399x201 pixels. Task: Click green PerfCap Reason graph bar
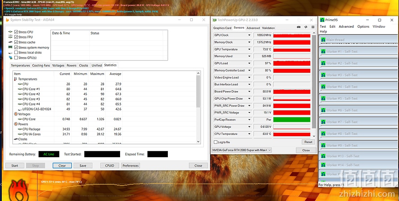pyautogui.click(x=291, y=119)
